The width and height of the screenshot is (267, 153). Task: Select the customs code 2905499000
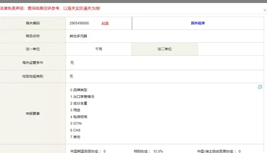(x=79, y=23)
